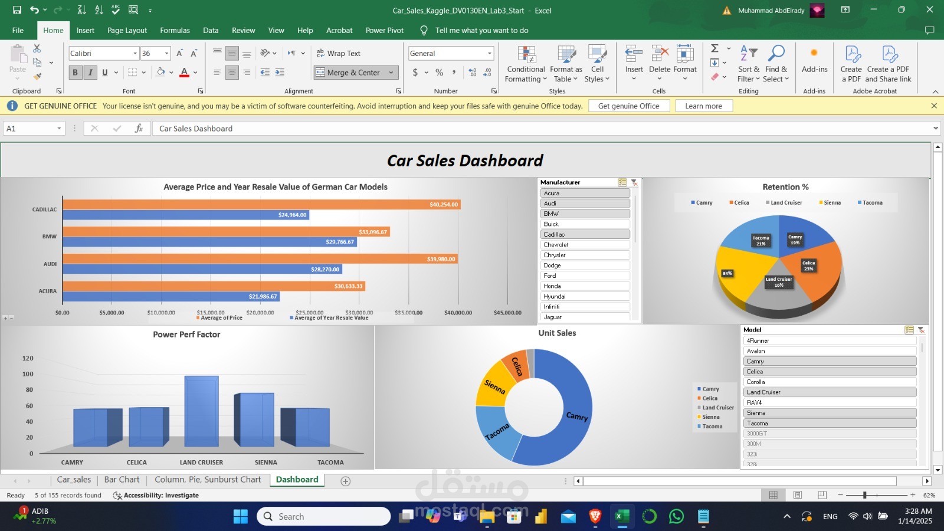The width and height of the screenshot is (944, 531).
Task: Click the Get genuine Office button
Action: pos(628,106)
